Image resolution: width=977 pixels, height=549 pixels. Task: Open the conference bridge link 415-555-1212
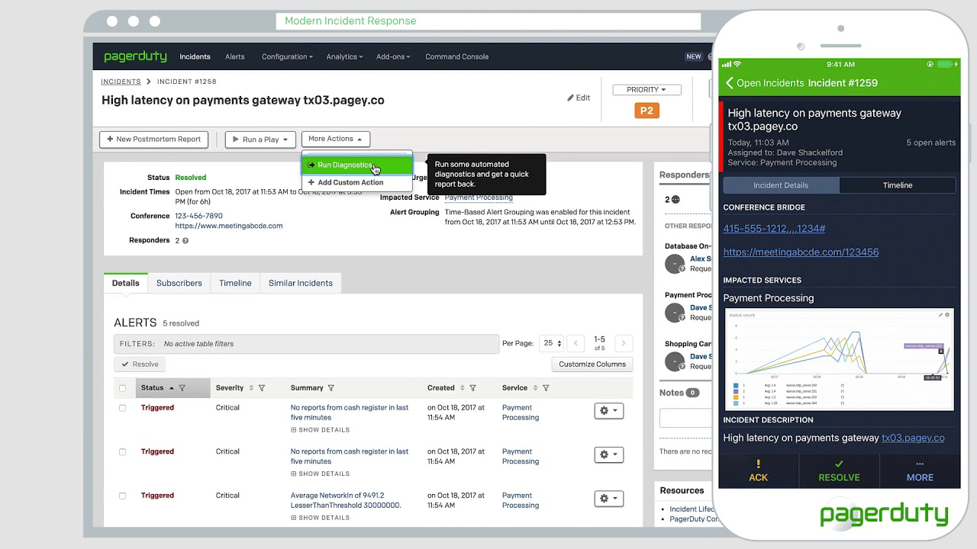tap(774, 229)
